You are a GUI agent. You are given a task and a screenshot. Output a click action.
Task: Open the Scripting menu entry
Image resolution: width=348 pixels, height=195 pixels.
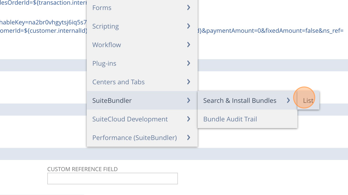pyautogui.click(x=142, y=26)
